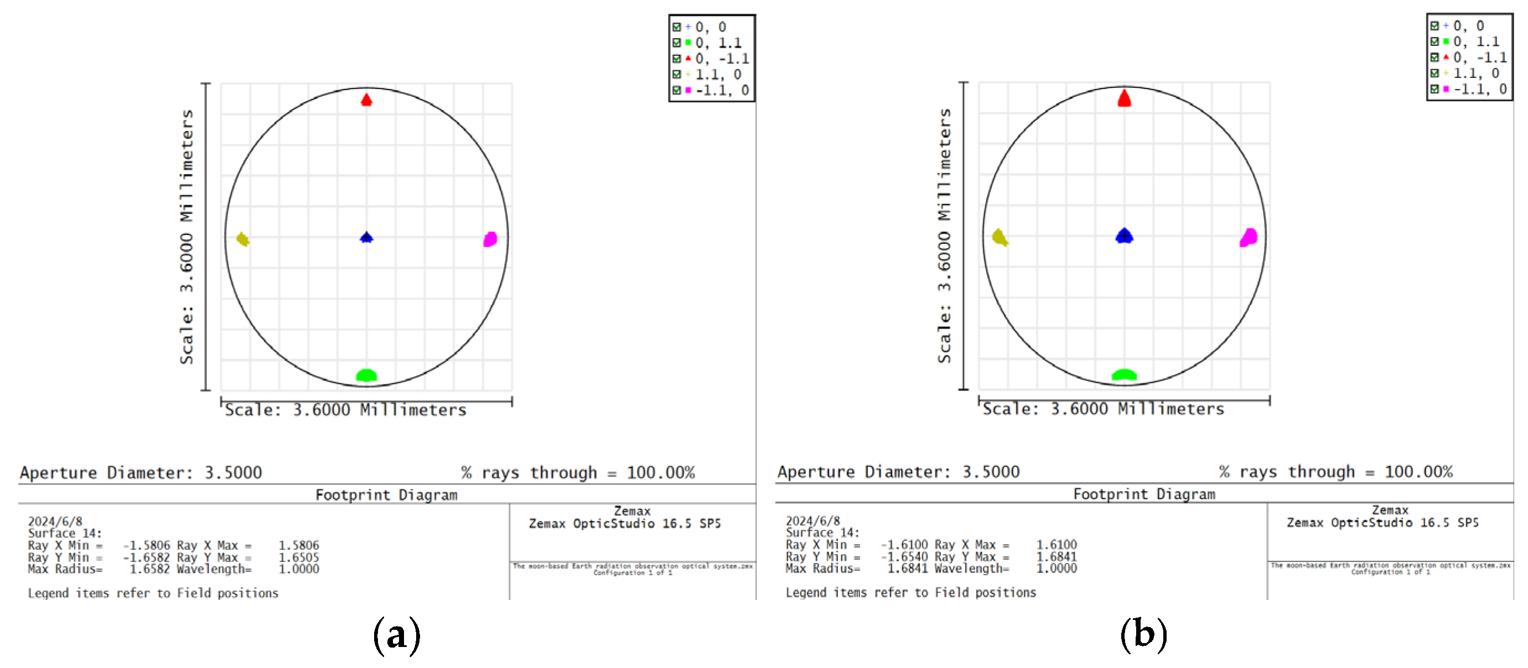
Task: Select the green square field marker symbol
Action: coord(687,42)
